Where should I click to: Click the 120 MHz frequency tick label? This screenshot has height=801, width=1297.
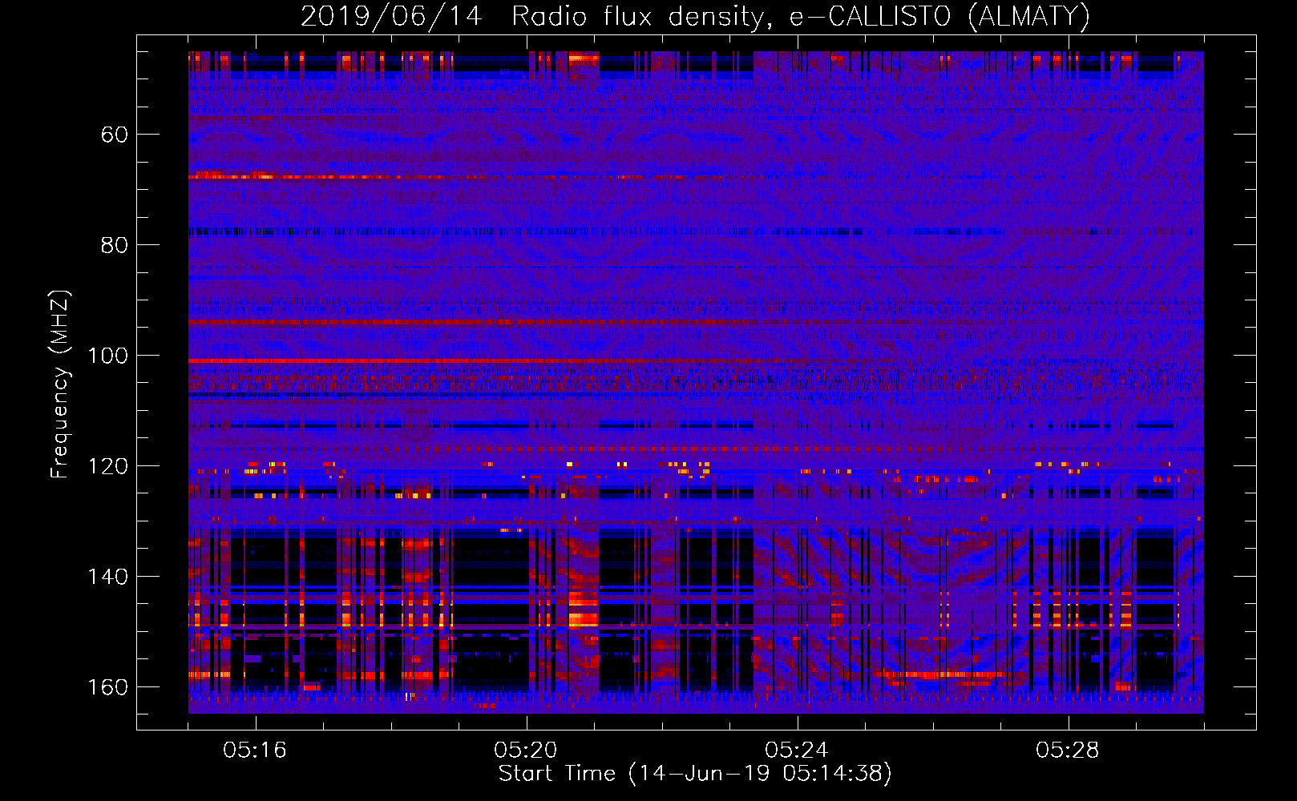pyautogui.click(x=108, y=466)
